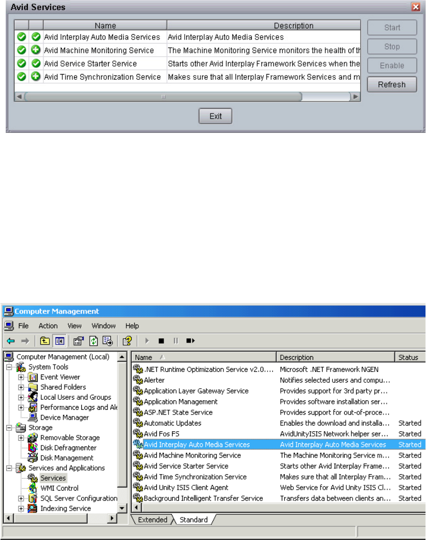426x540 pixels.
Task: Click plus status icon of Avid Time Synchronization Service
Action: [x=36, y=77]
